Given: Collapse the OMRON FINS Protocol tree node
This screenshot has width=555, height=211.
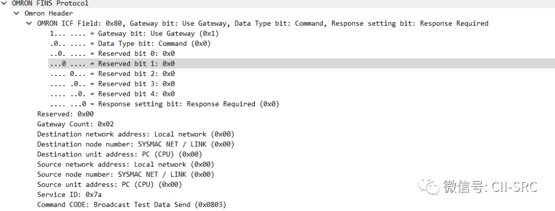Looking at the screenshot, I should tap(4, 3).
